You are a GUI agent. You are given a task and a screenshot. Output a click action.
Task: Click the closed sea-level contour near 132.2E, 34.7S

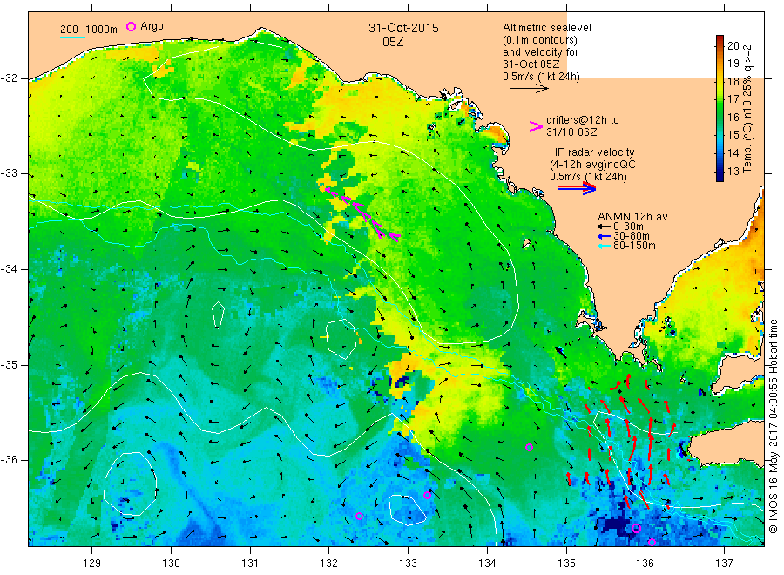tap(341, 339)
